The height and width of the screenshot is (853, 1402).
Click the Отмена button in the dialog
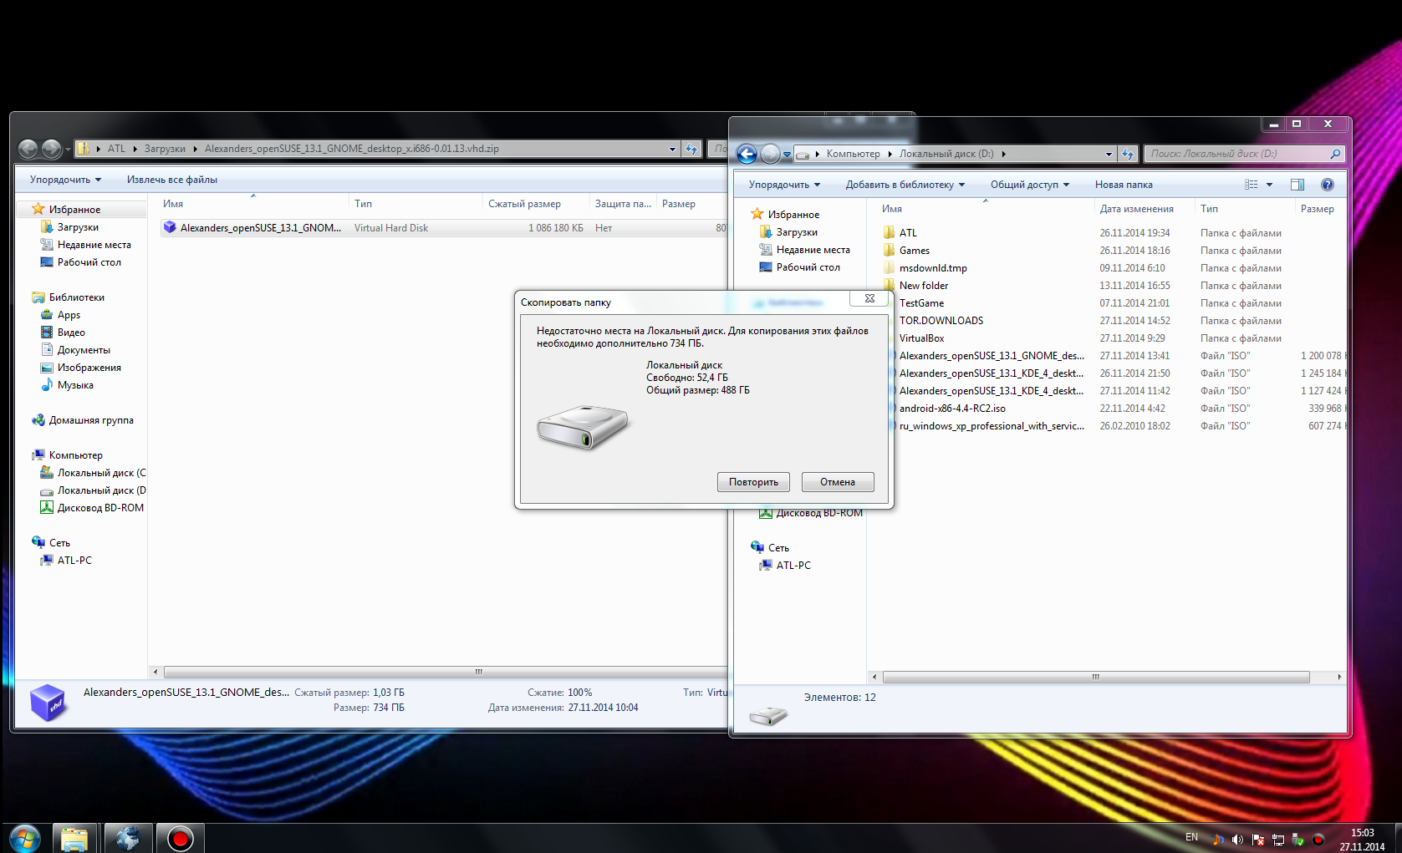coord(837,482)
